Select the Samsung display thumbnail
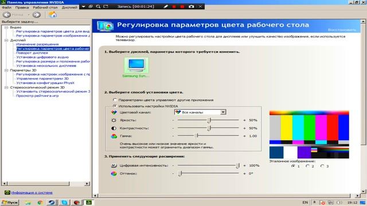367x206 pixels. point(136,68)
